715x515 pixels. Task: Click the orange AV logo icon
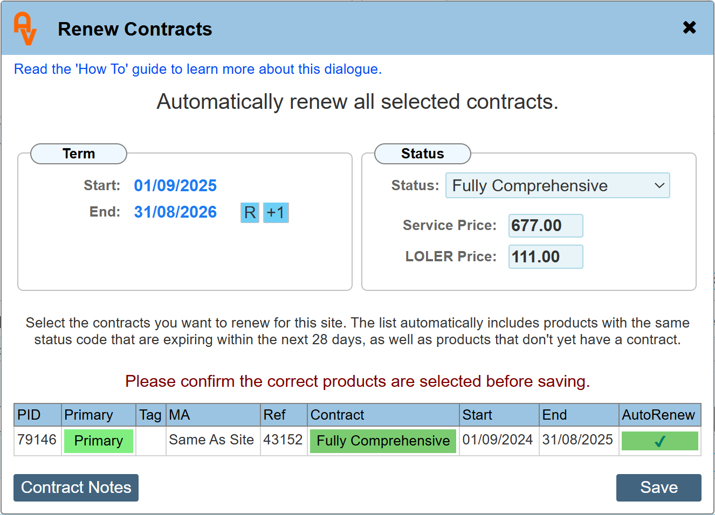tap(25, 29)
